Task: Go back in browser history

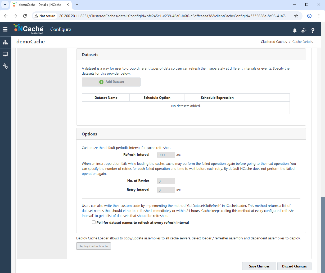Action: (6, 16)
